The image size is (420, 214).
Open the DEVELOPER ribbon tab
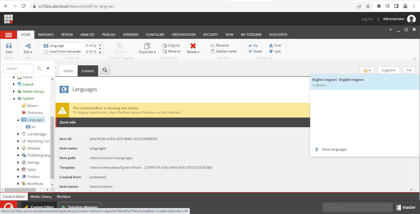pyautogui.click(x=278, y=35)
